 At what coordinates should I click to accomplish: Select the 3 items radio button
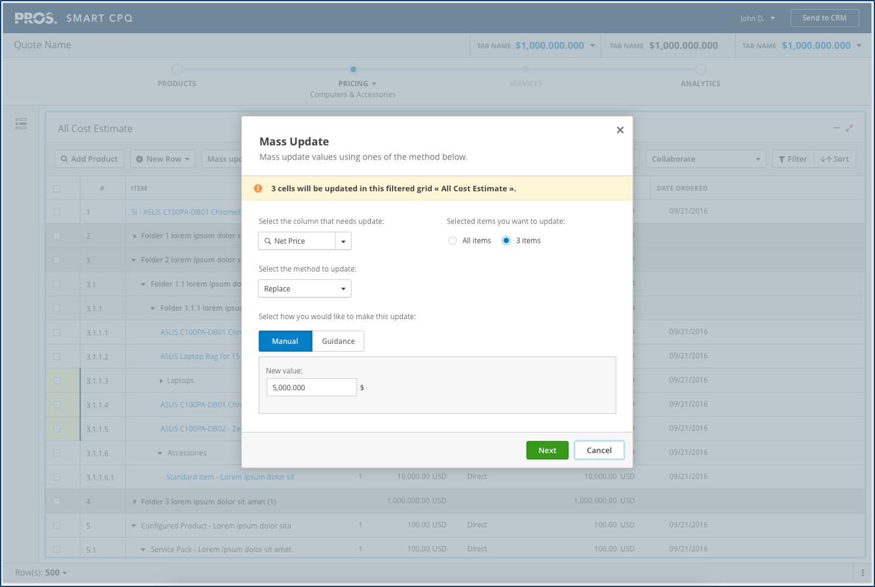click(x=506, y=241)
